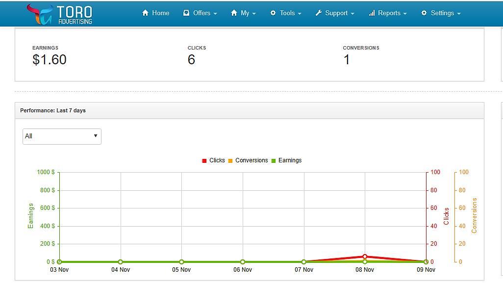Viewport: 503px width, 283px height.
Task: Click the 06 Nov chart data point
Action: click(x=243, y=262)
